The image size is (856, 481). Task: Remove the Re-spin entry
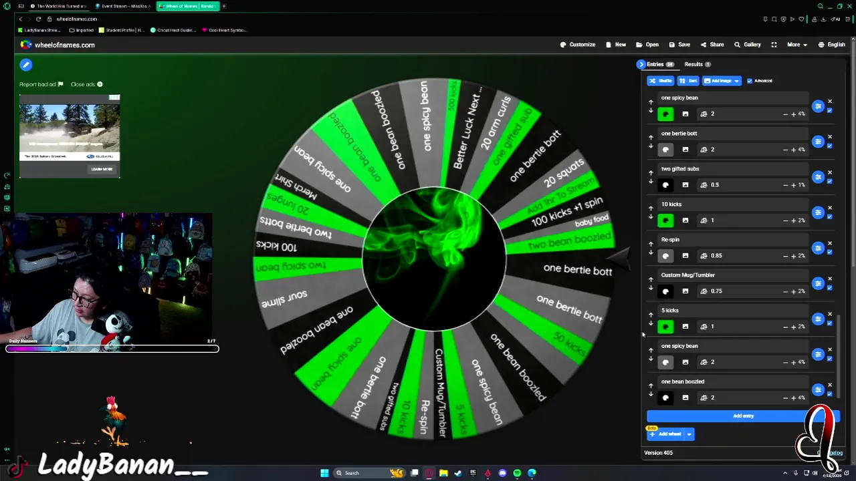coord(830,243)
